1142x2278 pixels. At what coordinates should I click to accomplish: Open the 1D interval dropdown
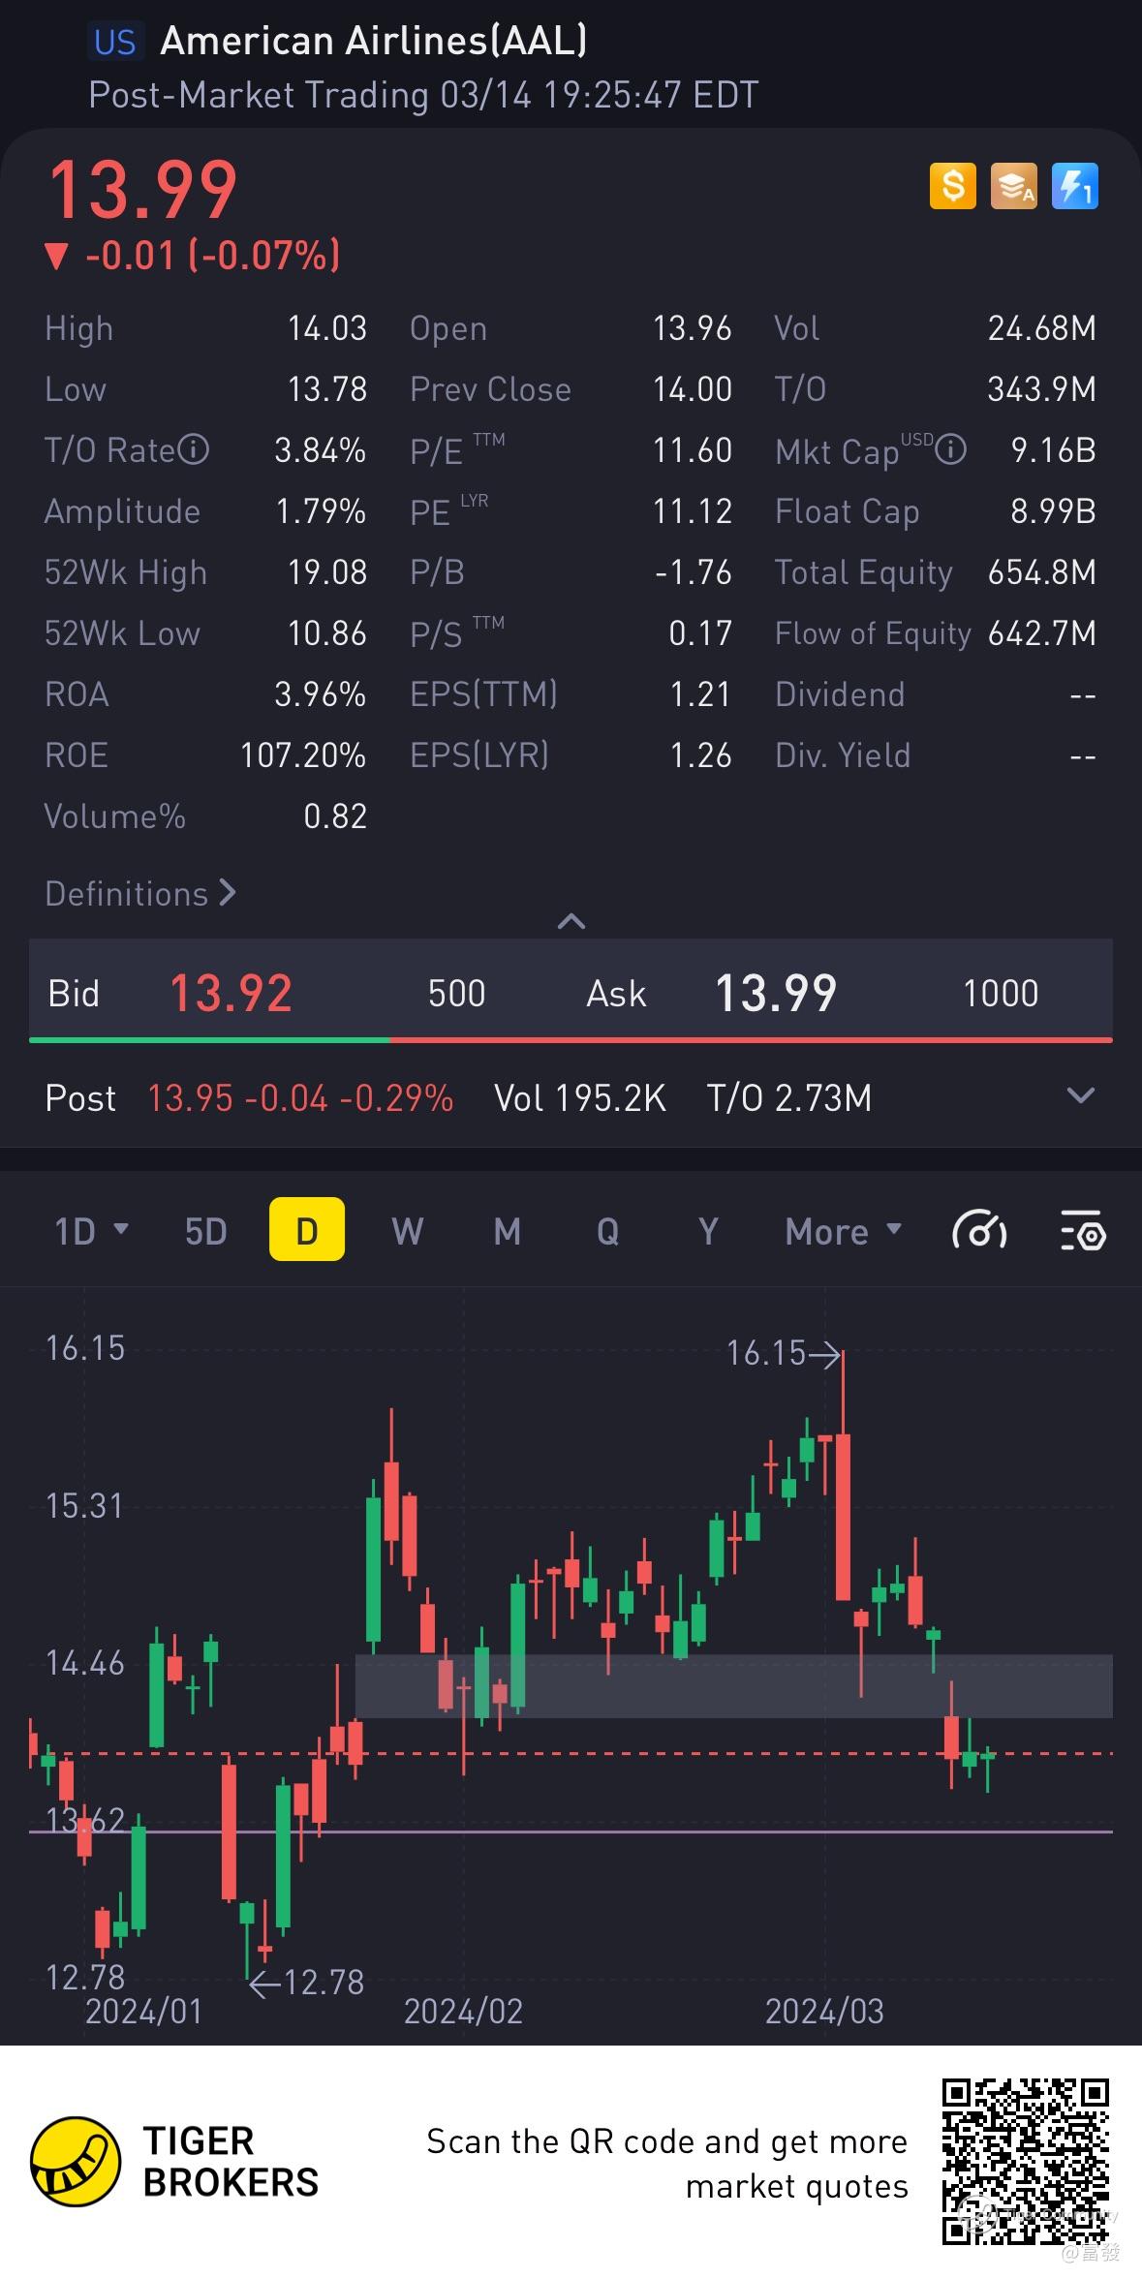tap(91, 1232)
